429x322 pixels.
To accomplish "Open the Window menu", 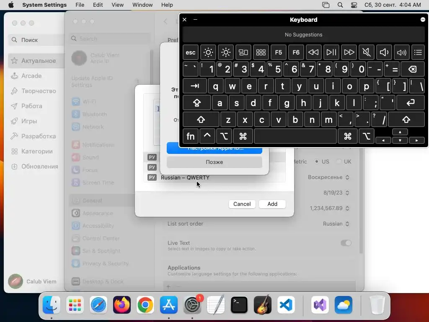I will tap(142, 5).
